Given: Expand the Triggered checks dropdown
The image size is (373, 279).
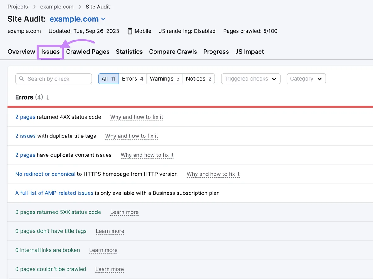Looking at the screenshot, I should (251, 79).
